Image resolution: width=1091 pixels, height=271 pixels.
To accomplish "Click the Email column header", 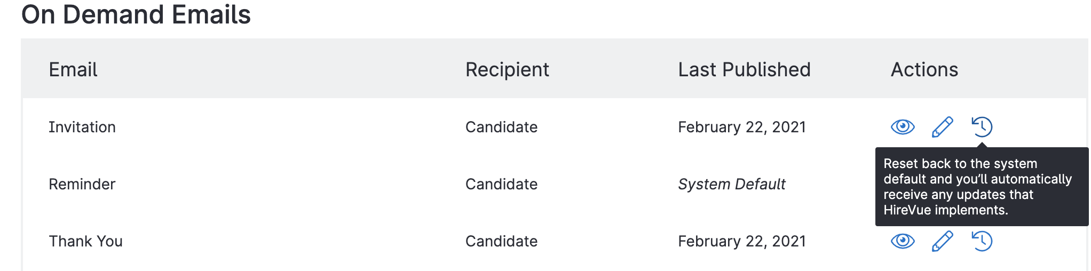I will pos(73,70).
